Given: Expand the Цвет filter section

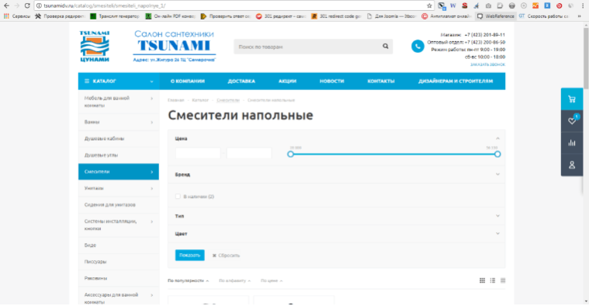Looking at the screenshot, I should tap(497, 234).
